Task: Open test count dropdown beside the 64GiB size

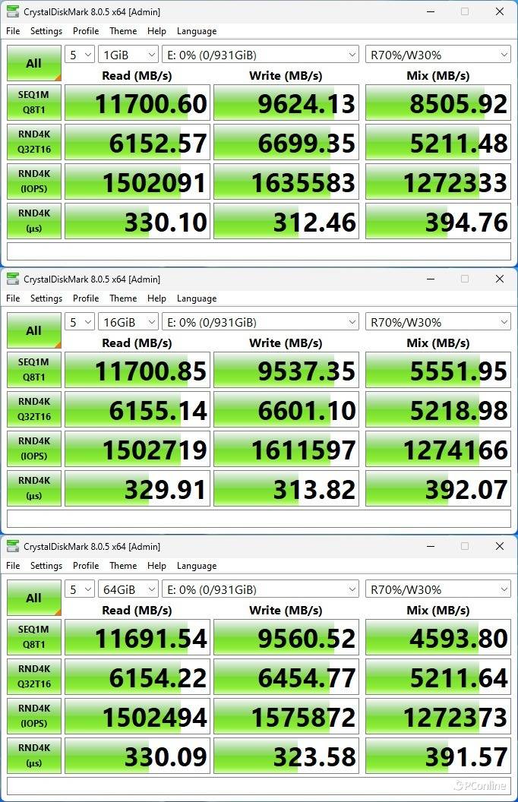Action: tap(80, 590)
